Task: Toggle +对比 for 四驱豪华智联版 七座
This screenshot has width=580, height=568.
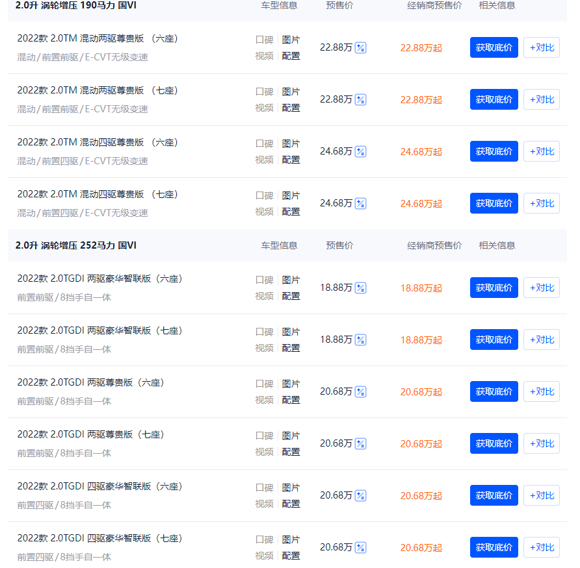Action: pyautogui.click(x=542, y=547)
